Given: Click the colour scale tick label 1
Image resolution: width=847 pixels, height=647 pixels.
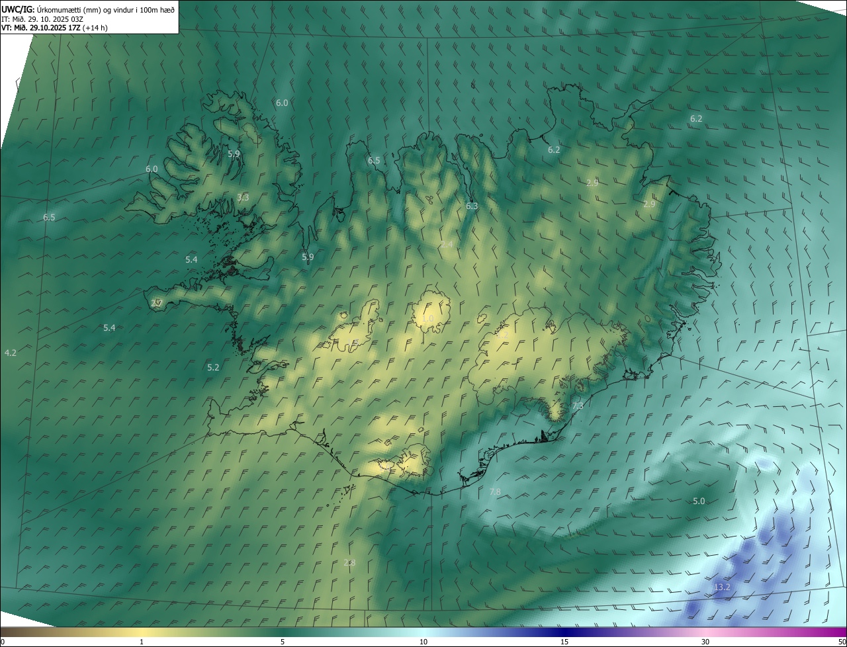Looking at the screenshot, I should coord(142,642).
